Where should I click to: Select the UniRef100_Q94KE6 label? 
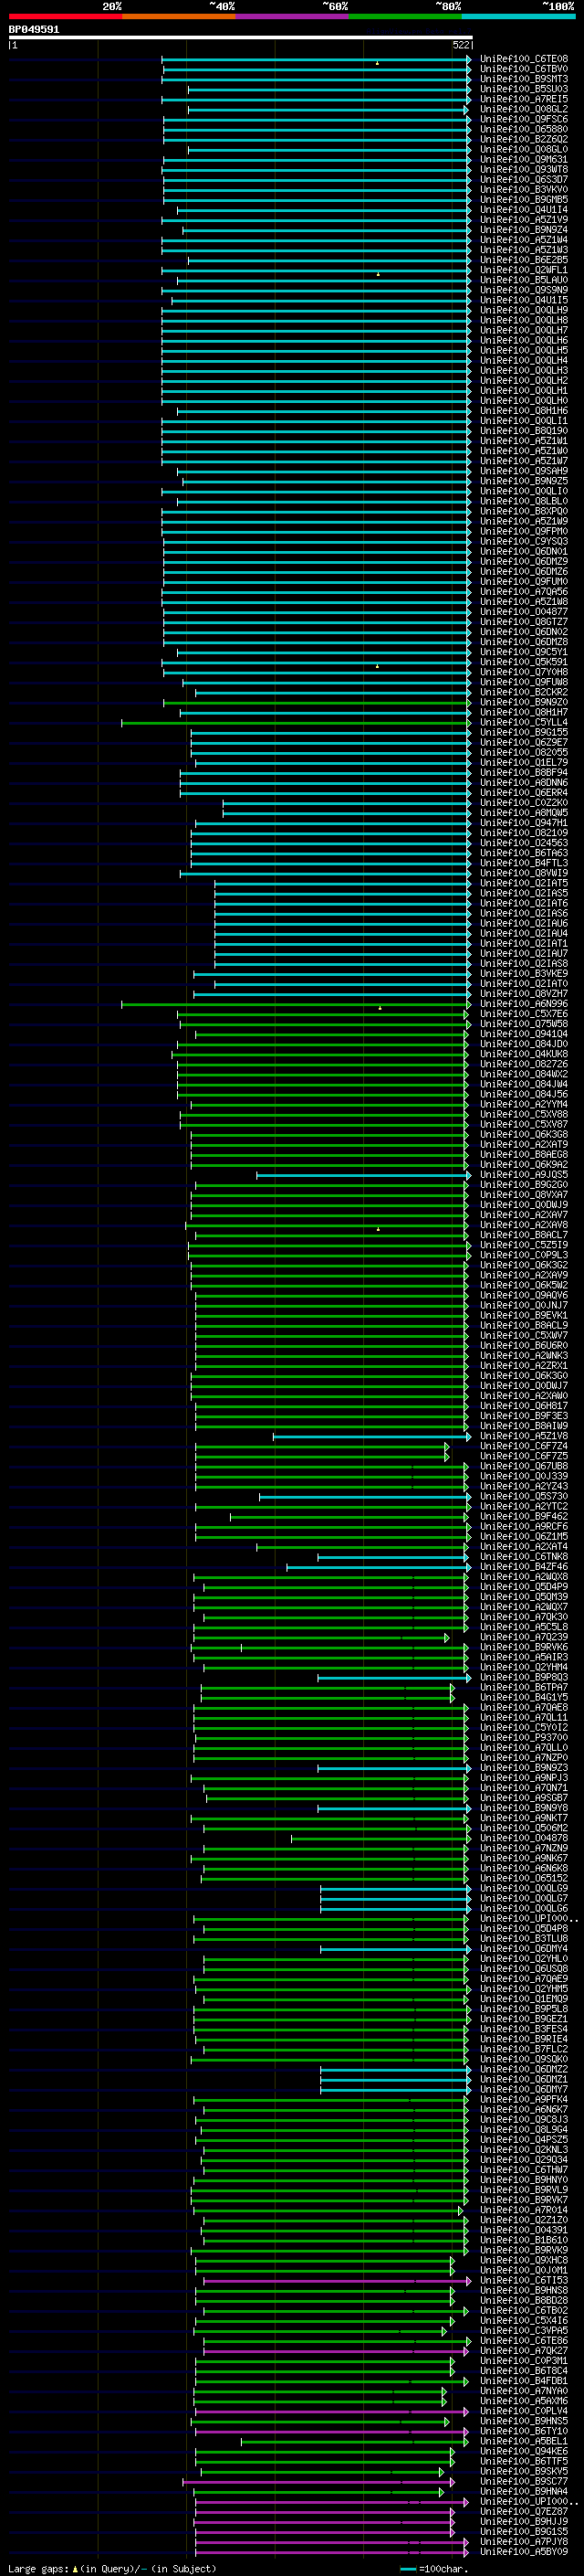click(523, 2451)
